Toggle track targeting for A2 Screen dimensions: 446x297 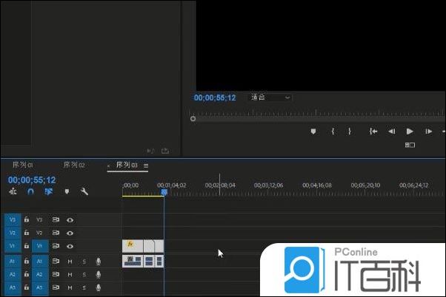[40, 274]
